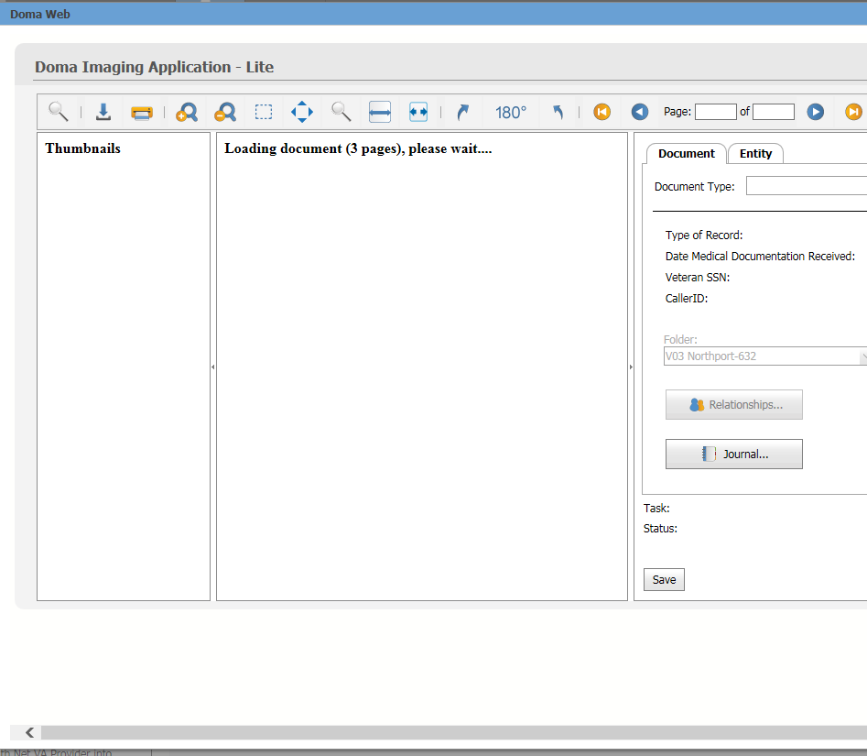Click the current Page number field
Screen dimensions: 867x756
(716, 112)
